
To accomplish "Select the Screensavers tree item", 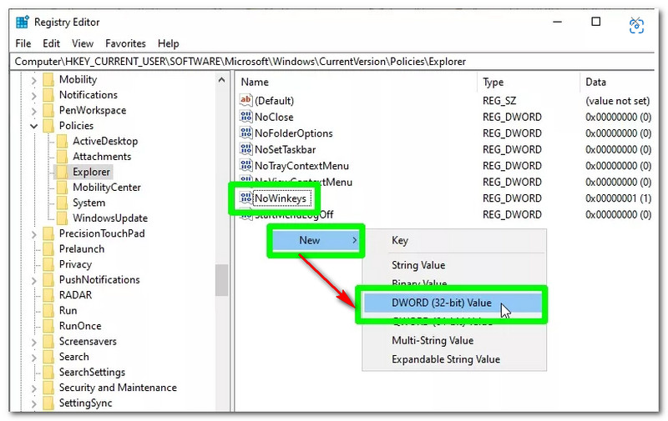I will [88, 342].
